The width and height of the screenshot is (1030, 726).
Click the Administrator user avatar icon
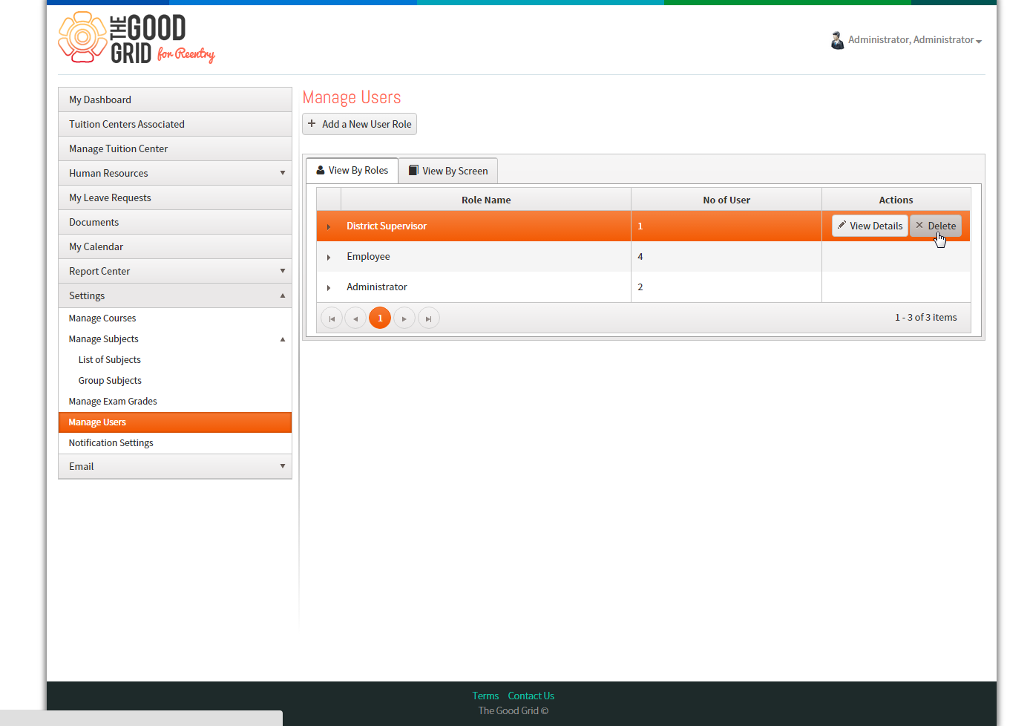[837, 40]
